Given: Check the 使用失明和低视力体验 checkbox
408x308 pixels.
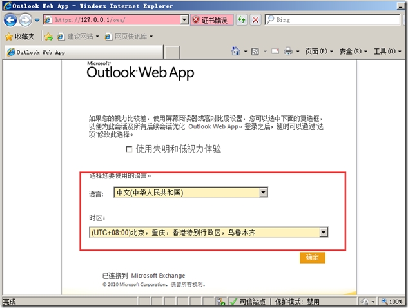Looking at the screenshot, I should (129, 149).
